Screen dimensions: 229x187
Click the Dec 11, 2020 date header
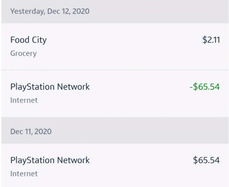pos(31,131)
